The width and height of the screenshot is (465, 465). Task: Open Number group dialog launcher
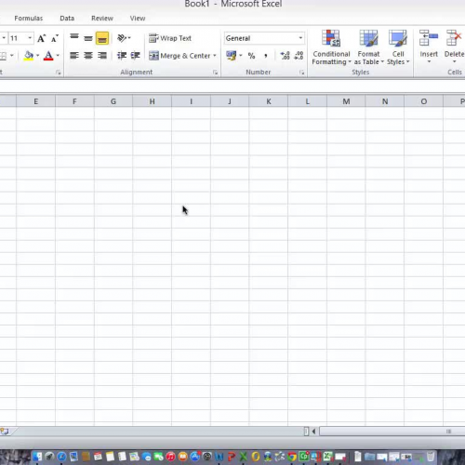tap(301, 73)
